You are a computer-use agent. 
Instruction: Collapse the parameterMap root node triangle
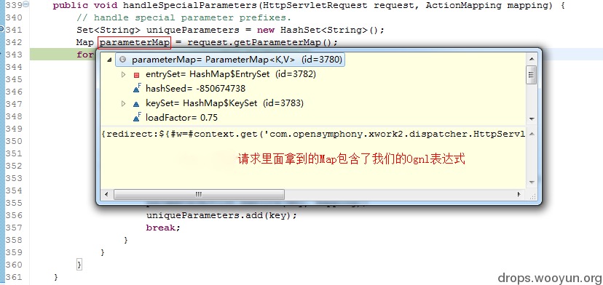click(x=109, y=60)
